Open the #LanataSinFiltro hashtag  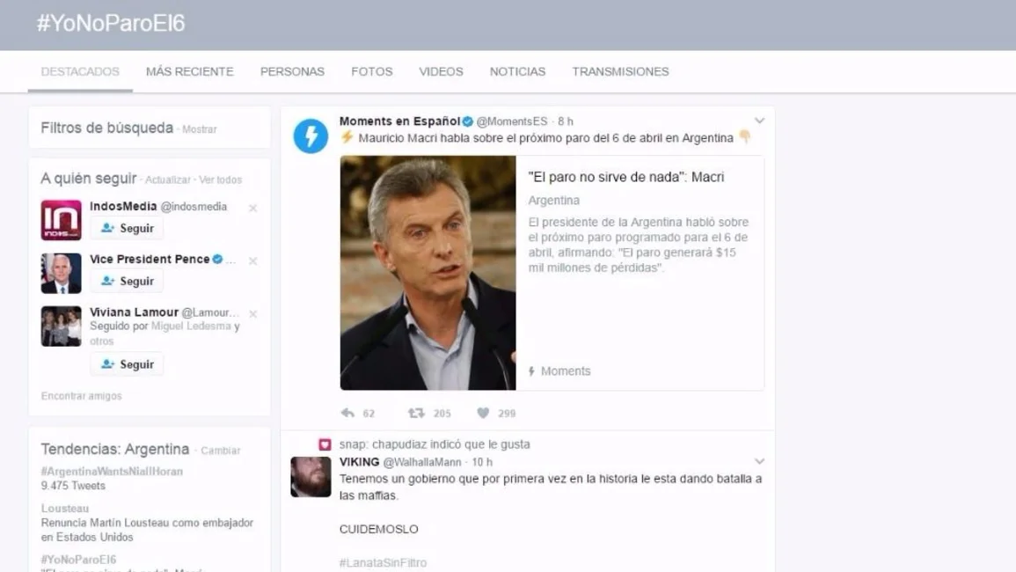383,563
